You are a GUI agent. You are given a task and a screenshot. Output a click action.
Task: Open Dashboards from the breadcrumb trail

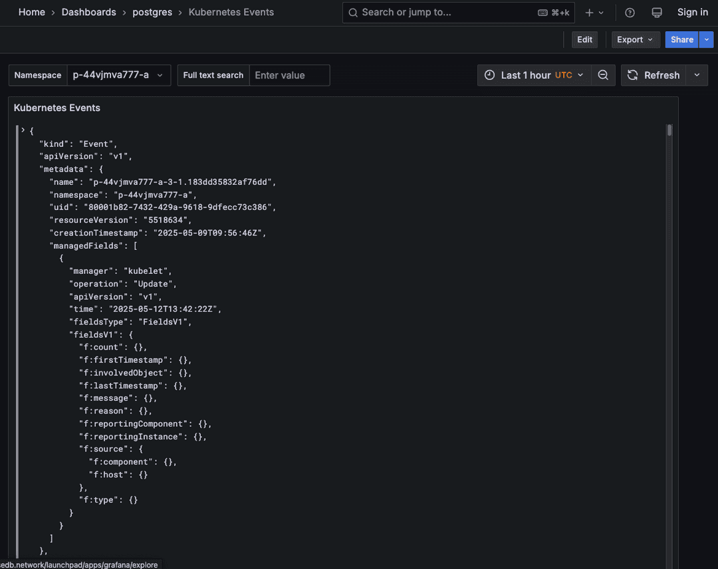coord(88,12)
